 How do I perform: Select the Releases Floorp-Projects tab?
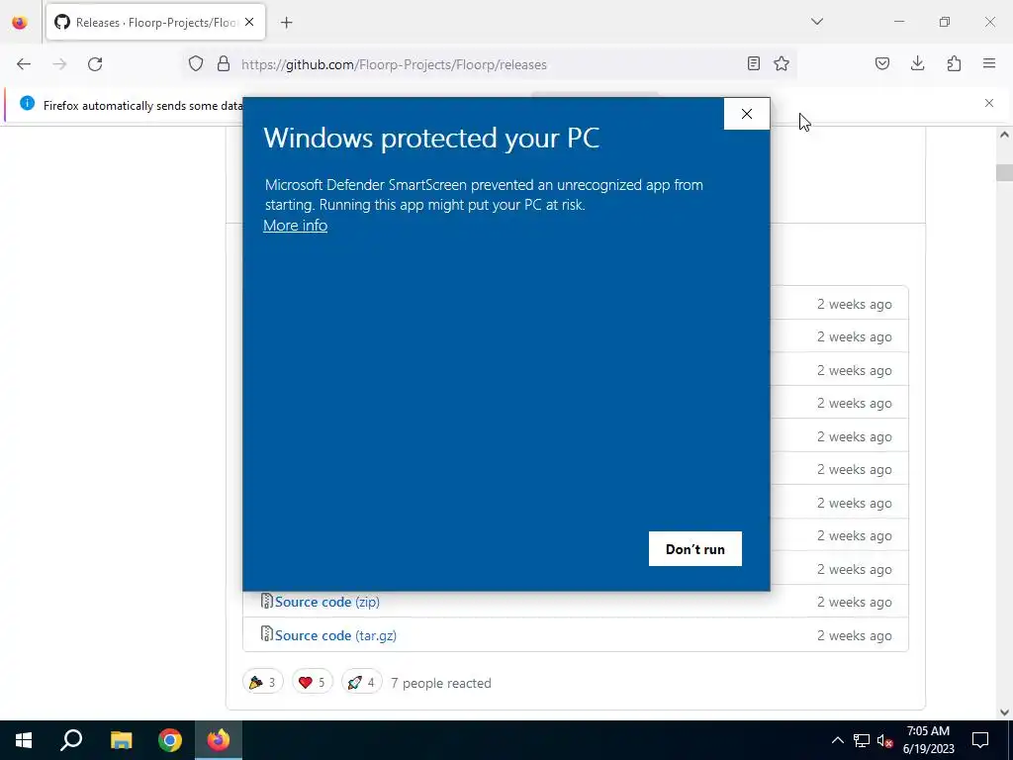click(x=155, y=22)
